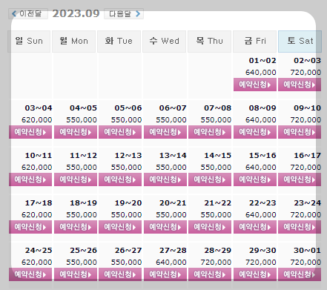Request reservation for 09~10
This screenshot has height=290, width=327.
tap(300, 132)
